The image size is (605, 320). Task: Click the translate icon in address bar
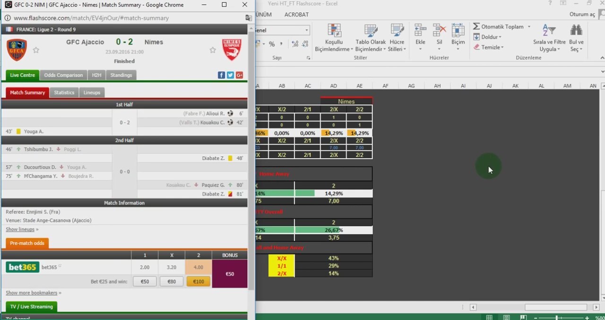(x=249, y=18)
